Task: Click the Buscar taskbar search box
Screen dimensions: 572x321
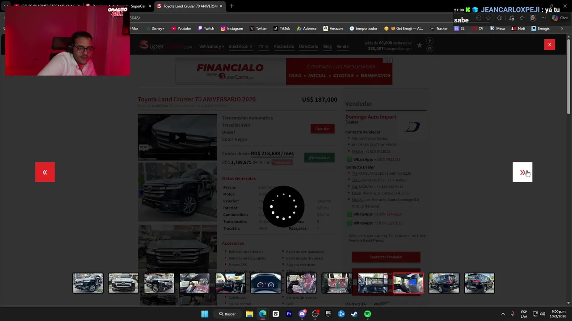Action: [x=227, y=314]
